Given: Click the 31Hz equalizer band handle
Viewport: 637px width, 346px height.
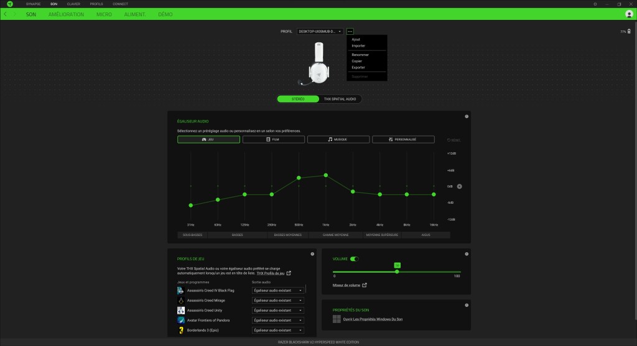Looking at the screenshot, I should pyautogui.click(x=191, y=206).
